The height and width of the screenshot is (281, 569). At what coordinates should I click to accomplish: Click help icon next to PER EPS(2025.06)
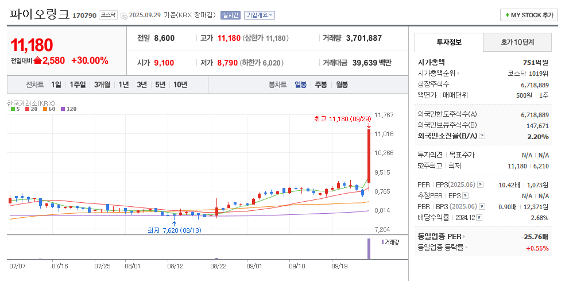(480, 185)
